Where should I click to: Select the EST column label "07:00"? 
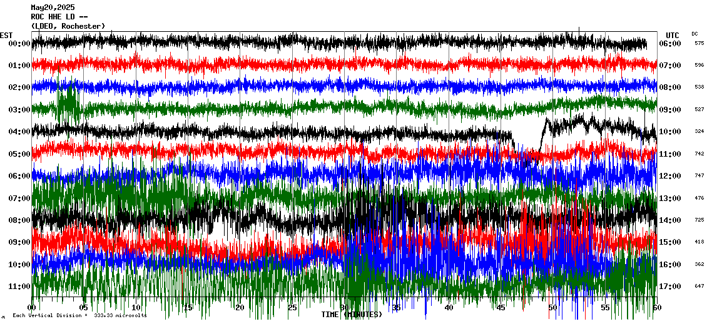click(19, 199)
